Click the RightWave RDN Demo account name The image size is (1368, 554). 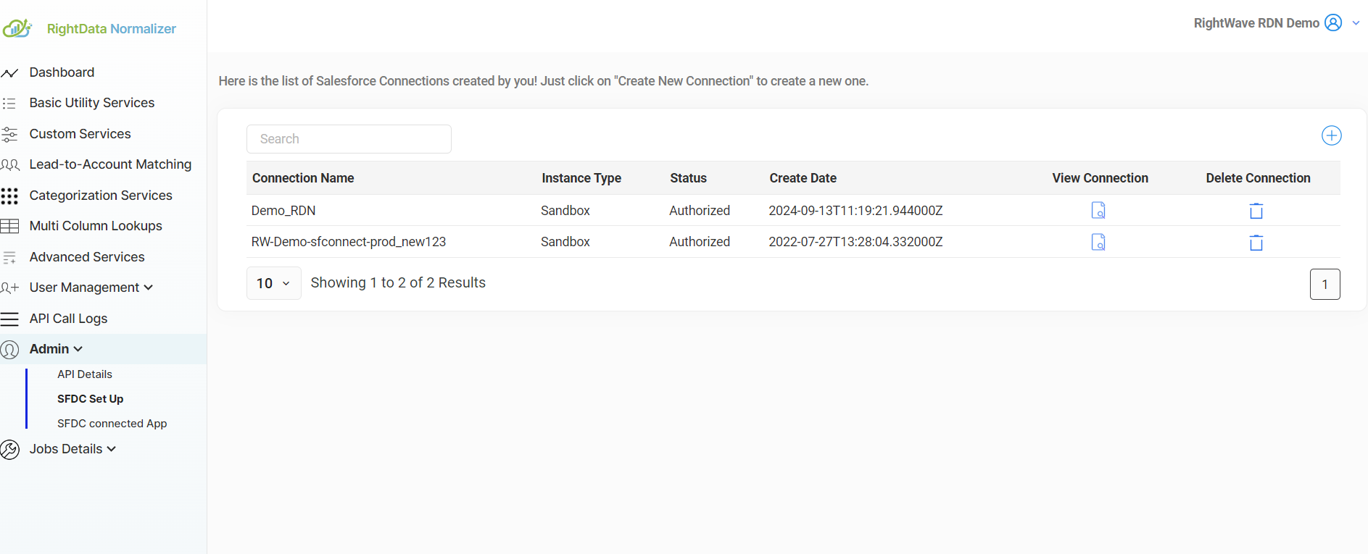1256,23
